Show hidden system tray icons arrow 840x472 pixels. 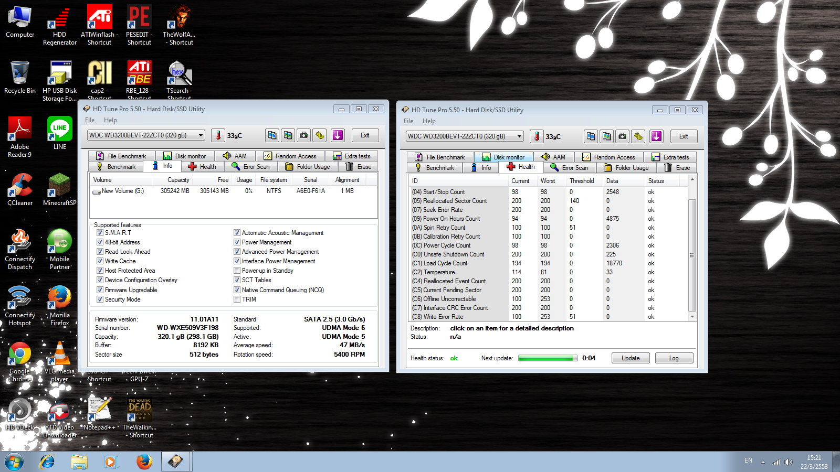763,462
